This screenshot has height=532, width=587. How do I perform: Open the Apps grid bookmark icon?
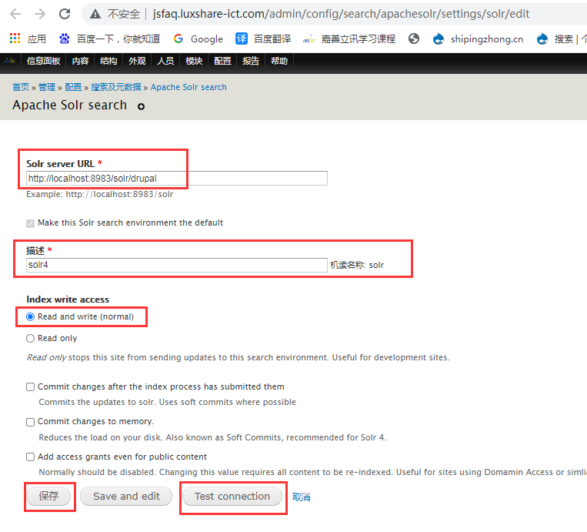(x=15, y=38)
